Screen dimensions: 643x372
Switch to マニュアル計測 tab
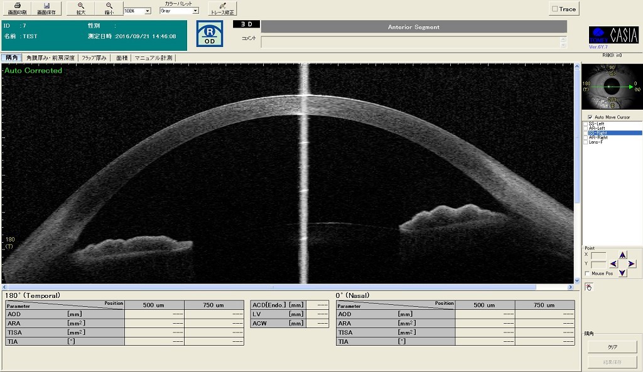pyautogui.click(x=153, y=58)
